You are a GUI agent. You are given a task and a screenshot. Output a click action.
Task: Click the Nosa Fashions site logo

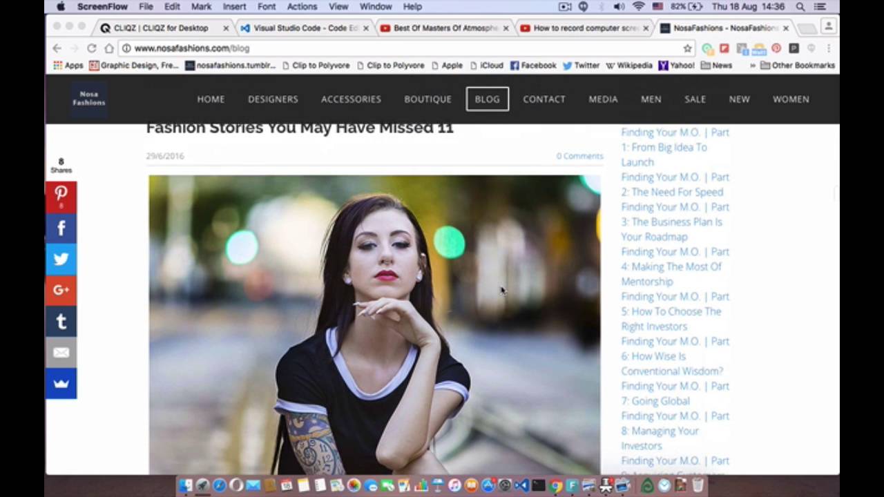click(x=89, y=98)
